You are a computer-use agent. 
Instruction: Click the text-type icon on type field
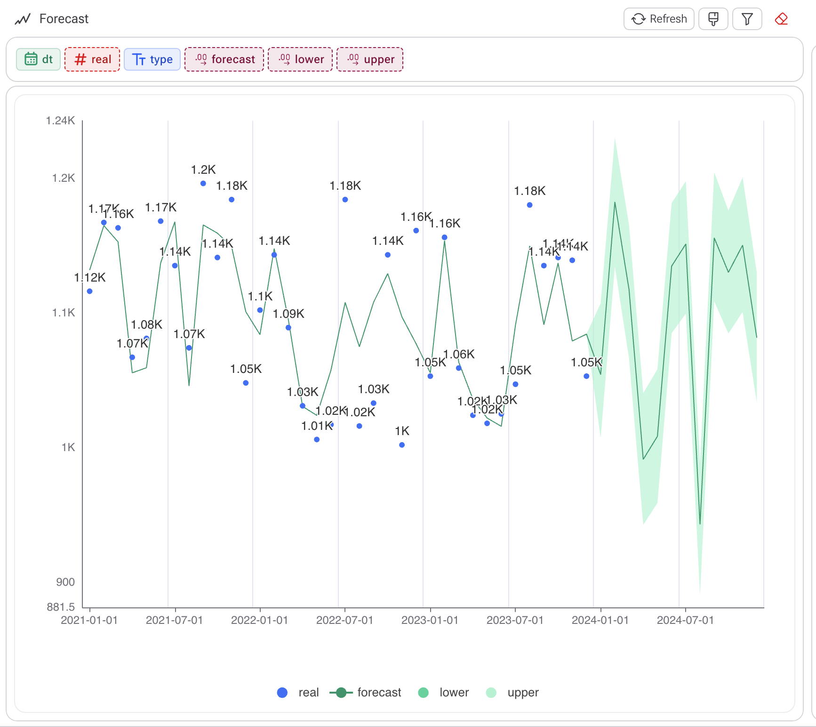point(138,59)
